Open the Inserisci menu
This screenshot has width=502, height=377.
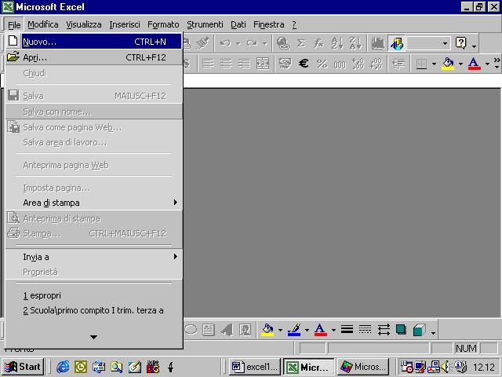[125, 24]
